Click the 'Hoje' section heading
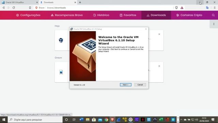Image resolution: width=218 pixels, height=123 pixels. pos(57,26)
